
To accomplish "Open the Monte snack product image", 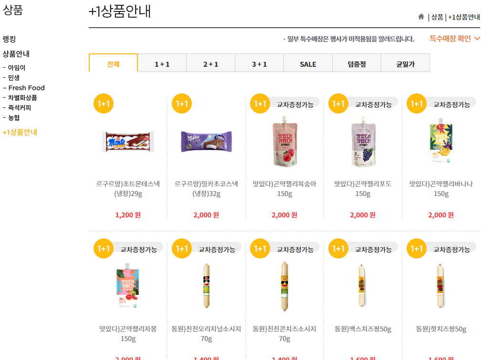I will click(x=128, y=142).
